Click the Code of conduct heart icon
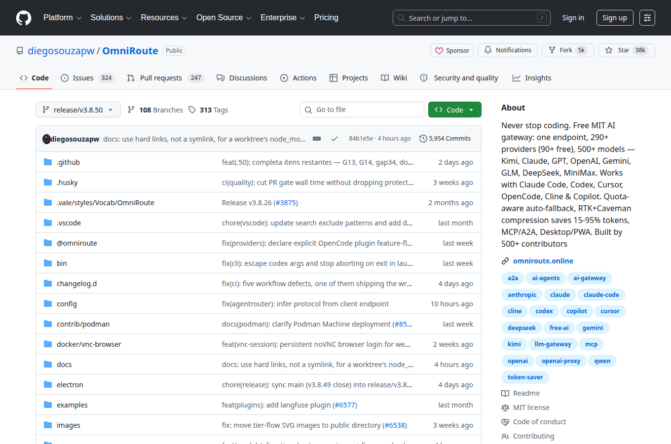The width and height of the screenshot is (671, 444). tap(505, 422)
